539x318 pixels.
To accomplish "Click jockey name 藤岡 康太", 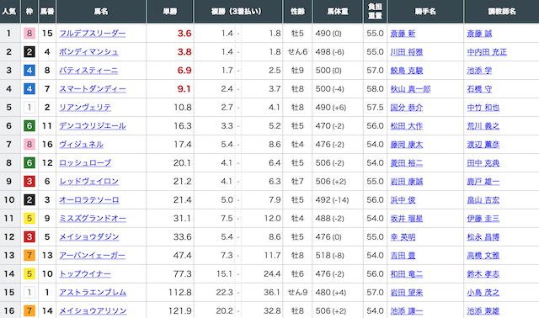I will (406, 145).
